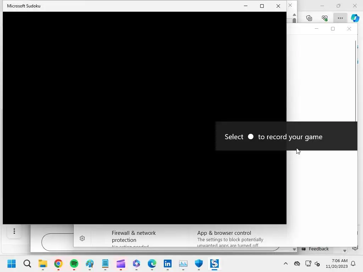Show hidden system tray icons
363x272 pixels.
[286, 263]
